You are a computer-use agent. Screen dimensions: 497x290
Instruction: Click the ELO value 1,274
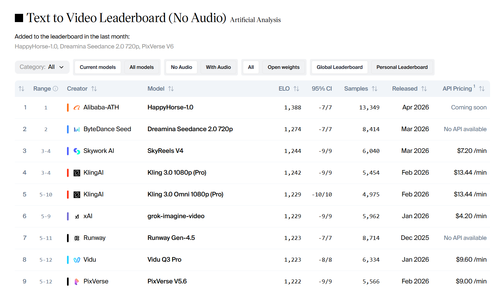click(292, 129)
